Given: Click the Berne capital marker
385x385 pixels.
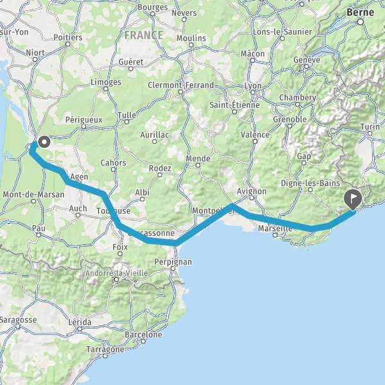Looking at the screenshot, I should 360,22.
